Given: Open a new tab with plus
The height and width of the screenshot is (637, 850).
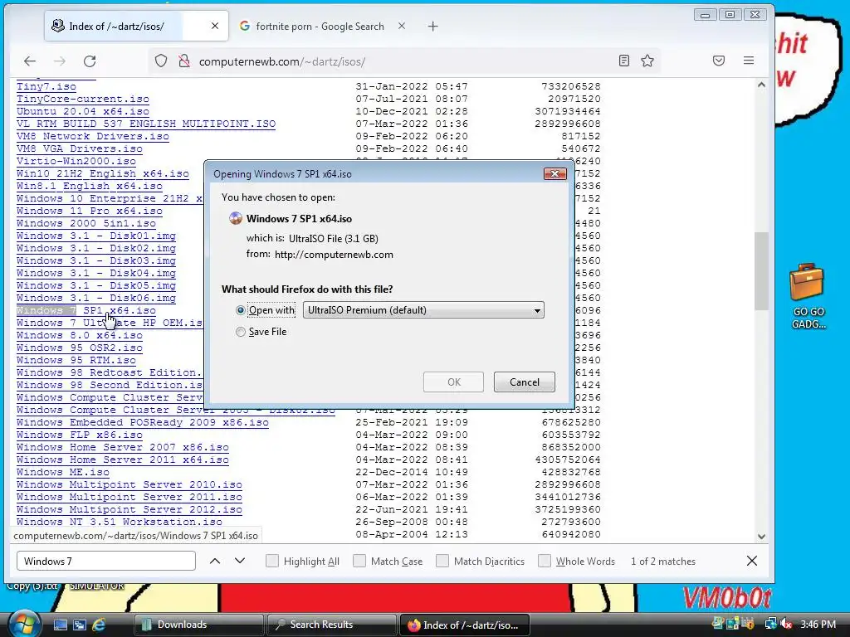Looking at the screenshot, I should coord(432,26).
